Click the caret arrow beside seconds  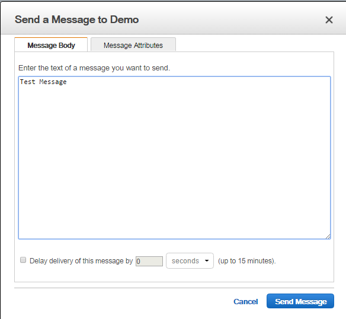point(207,260)
